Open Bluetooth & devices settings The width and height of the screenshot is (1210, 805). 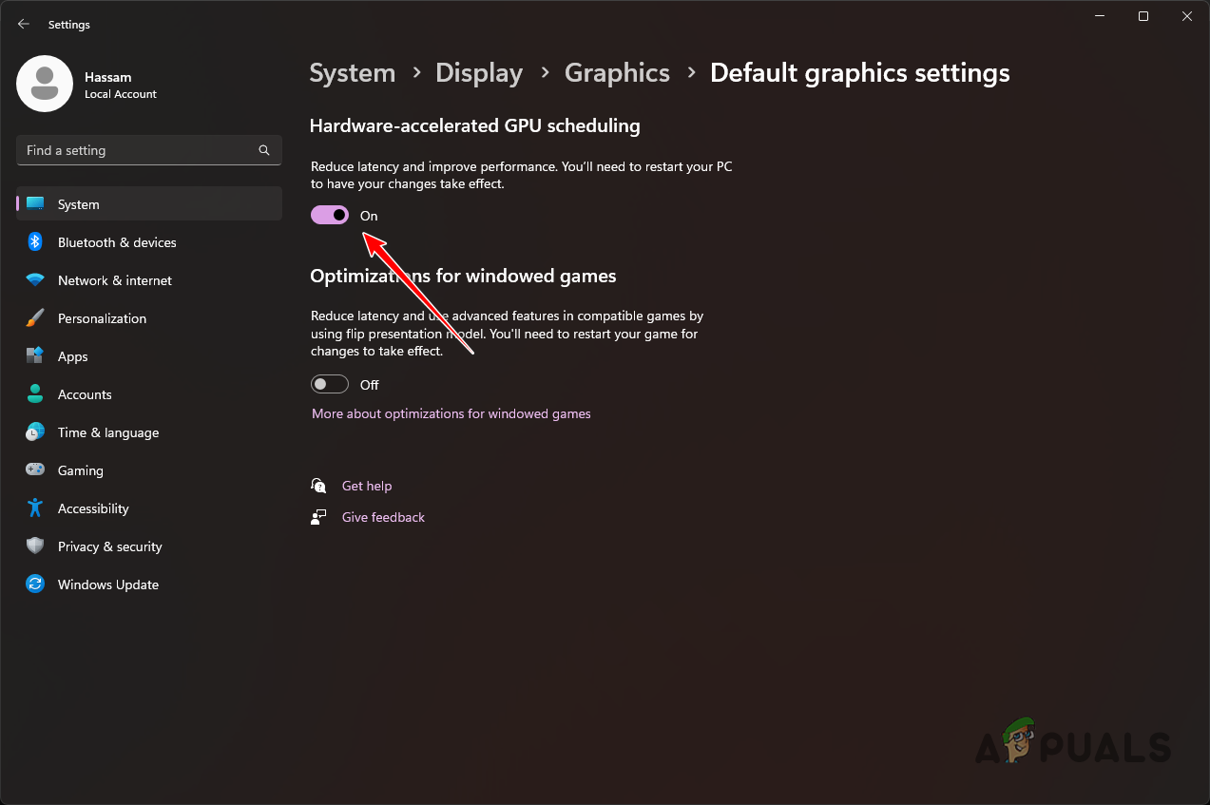pos(34,241)
